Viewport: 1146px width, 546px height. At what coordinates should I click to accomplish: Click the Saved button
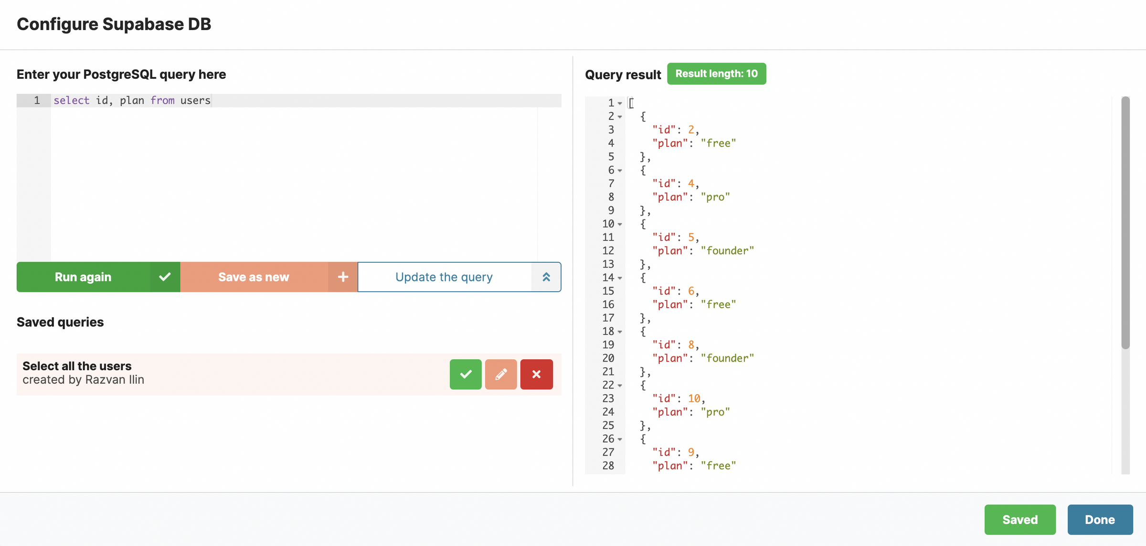pyautogui.click(x=1020, y=519)
